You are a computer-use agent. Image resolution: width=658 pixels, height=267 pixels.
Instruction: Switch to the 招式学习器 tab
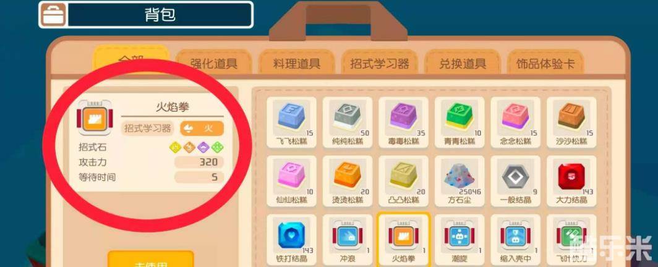[379, 63]
